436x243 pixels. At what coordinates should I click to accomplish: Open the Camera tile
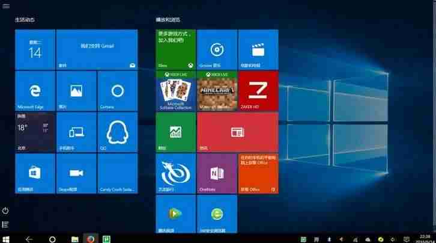coord(118,91)
